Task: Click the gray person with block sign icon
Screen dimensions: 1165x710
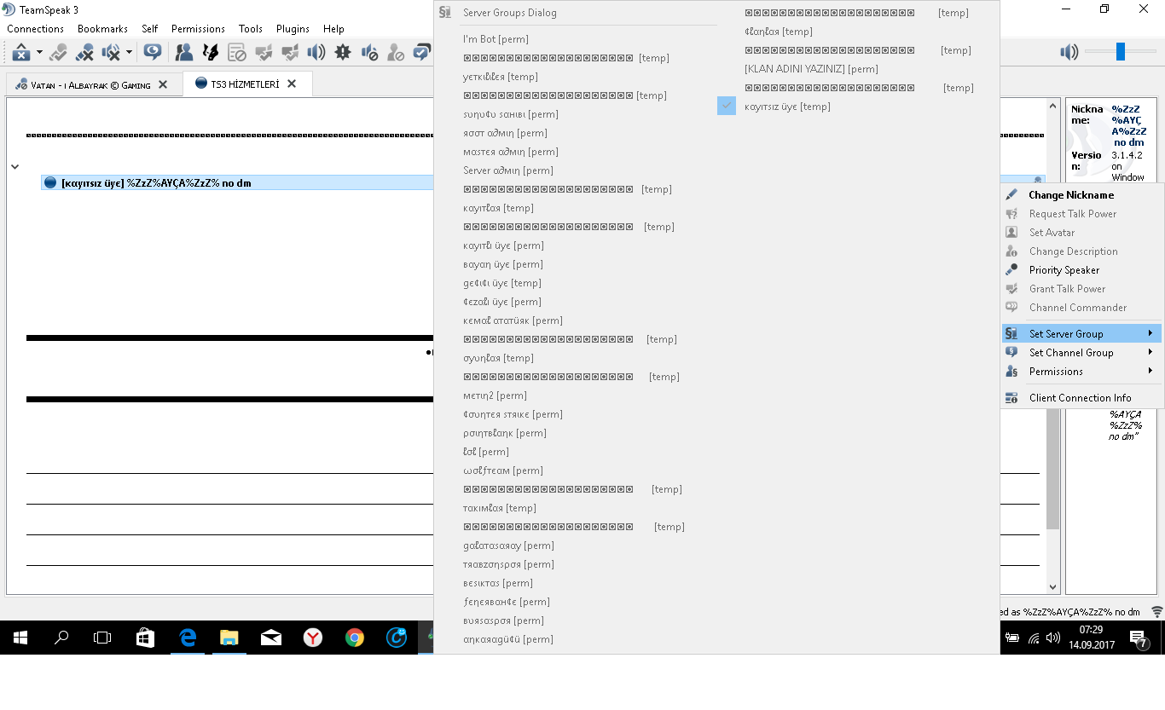Action: (x=396, y=53)
